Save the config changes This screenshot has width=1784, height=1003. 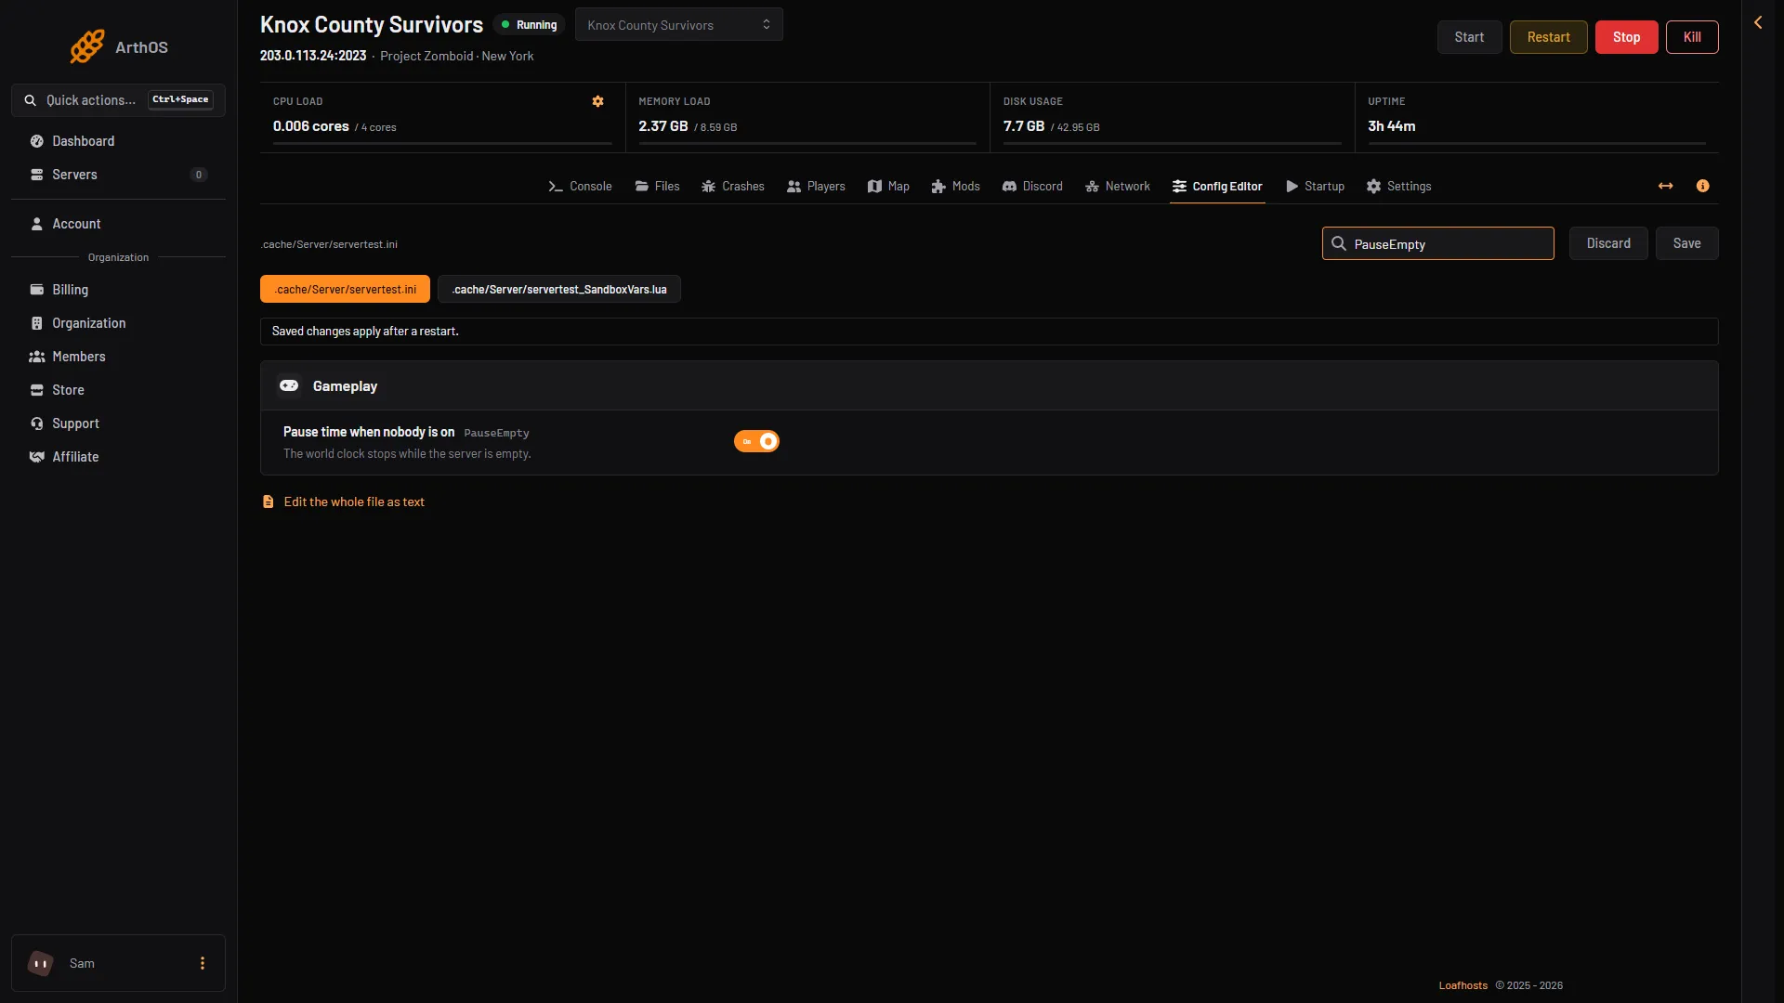[x=1686, y=243]
